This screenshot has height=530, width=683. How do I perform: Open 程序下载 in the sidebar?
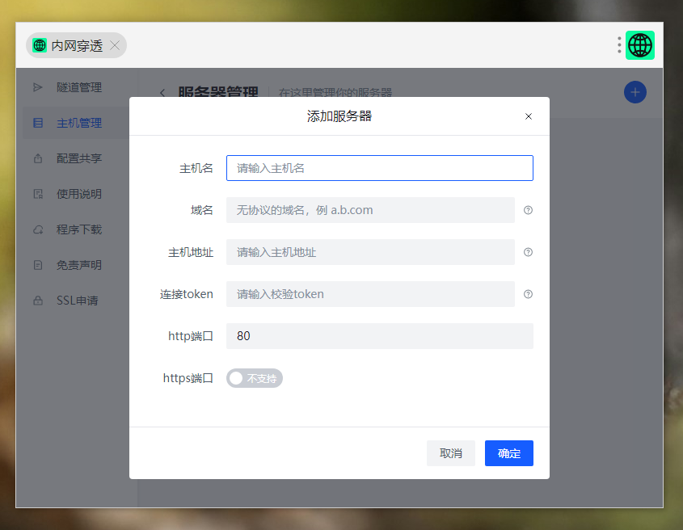point(76,229)
